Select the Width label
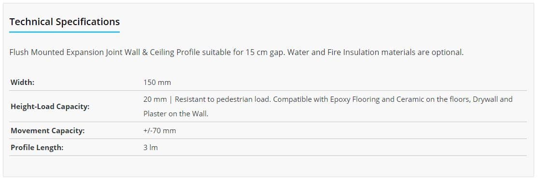This screenshot has height=180, width=538. [x=22, y=83]
